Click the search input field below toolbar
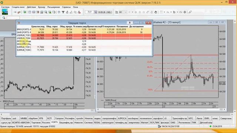 click(13, 18)
